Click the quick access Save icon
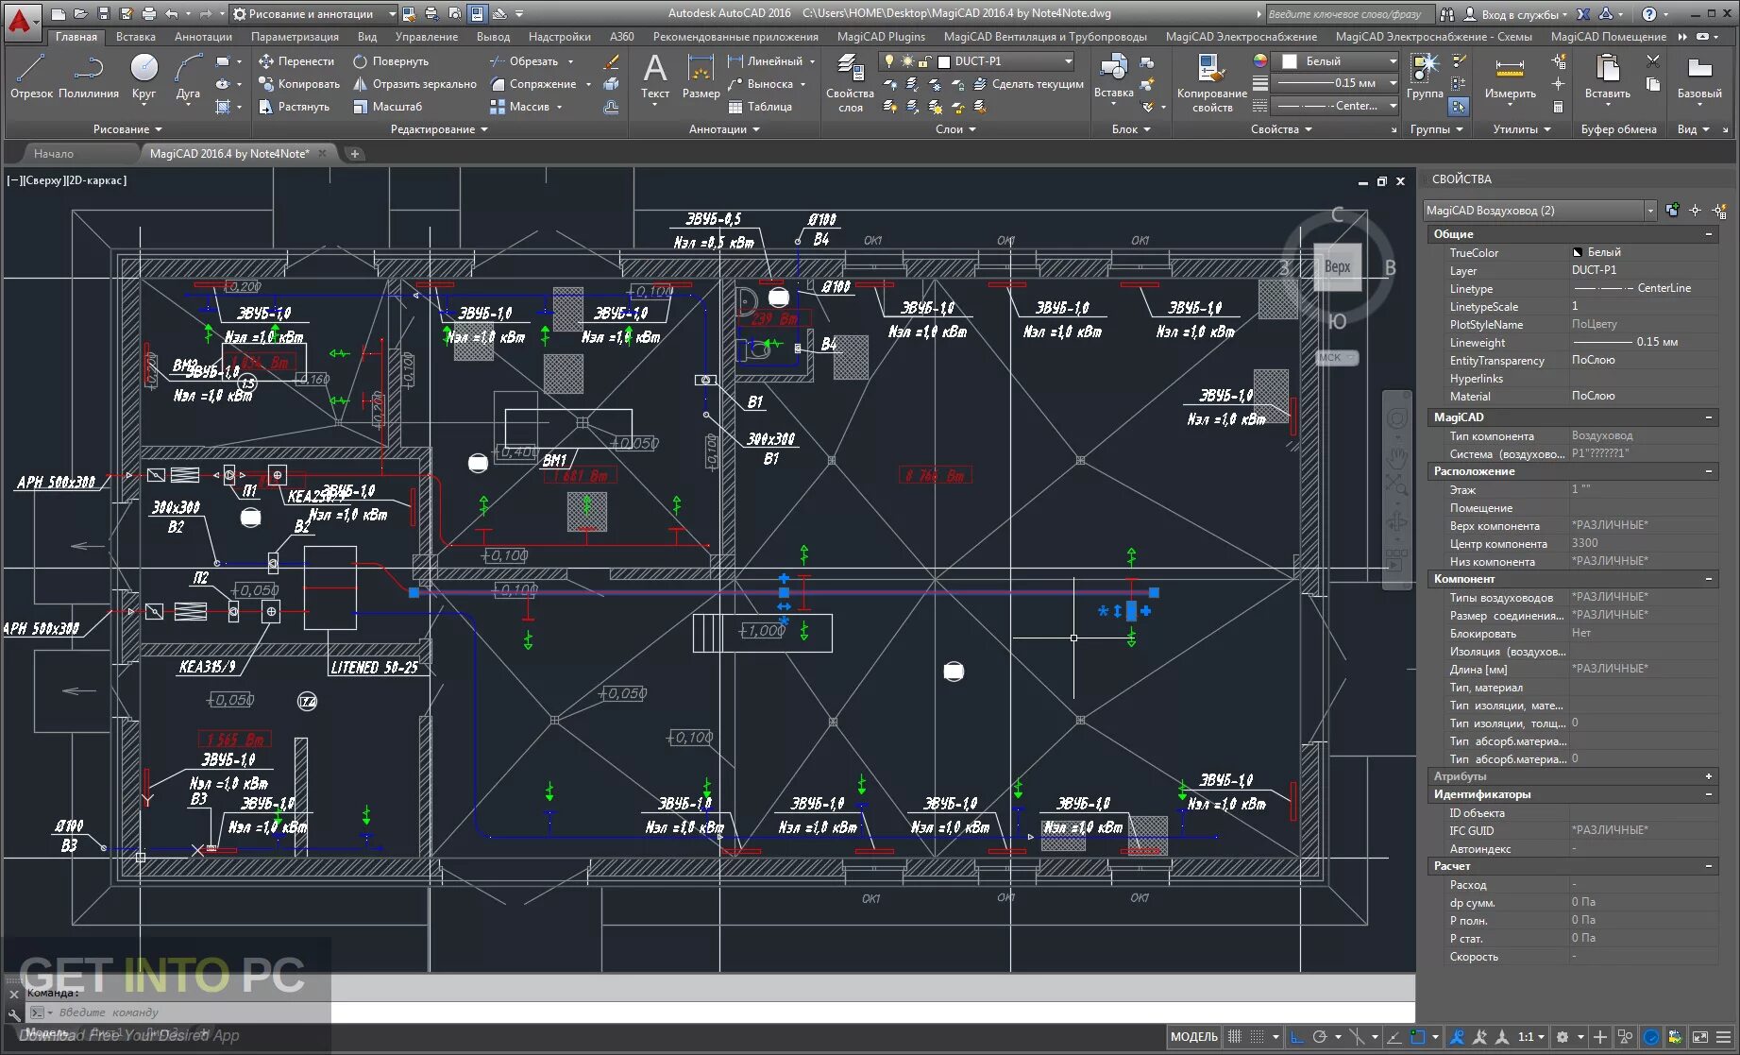The width and height of the screenshot is (1740, 1055). pyautogui.click(x=104, y=13)
